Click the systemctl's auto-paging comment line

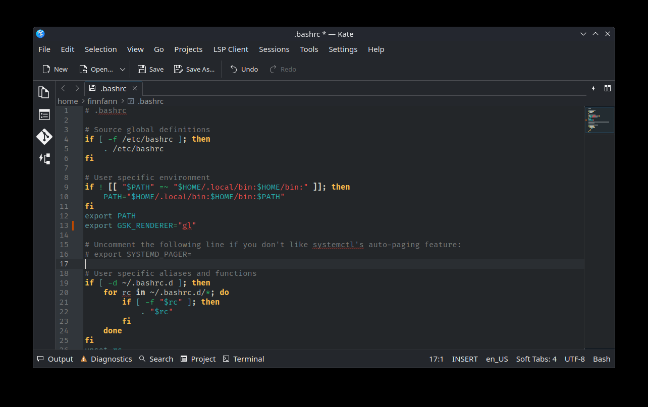click(x=273, y=245)
